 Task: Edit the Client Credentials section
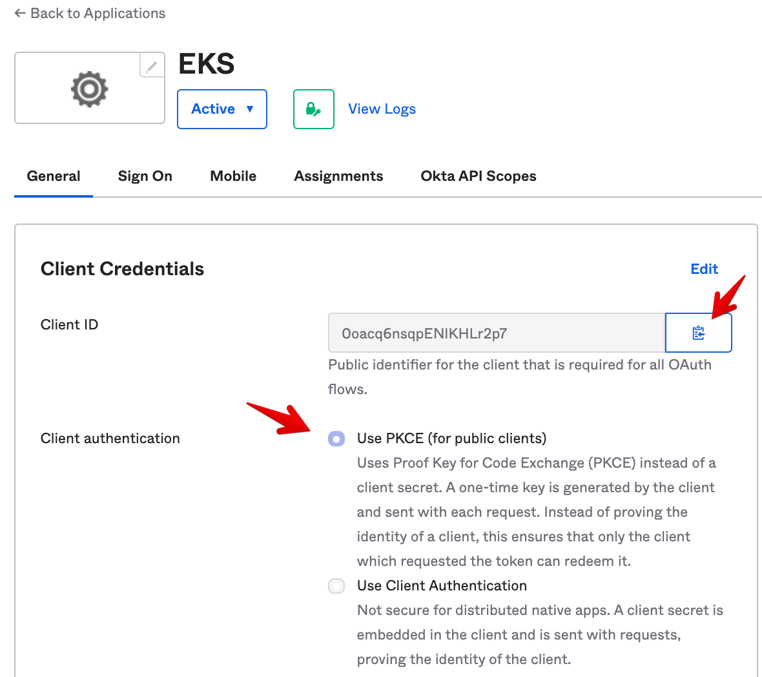tap(704, 269)
